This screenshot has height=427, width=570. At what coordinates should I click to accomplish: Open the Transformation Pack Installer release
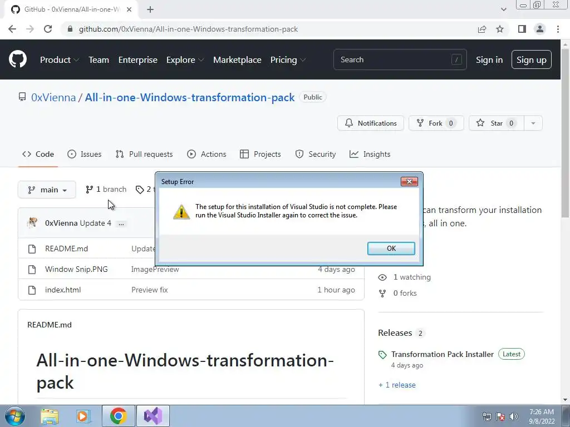[x=443, y=354]
